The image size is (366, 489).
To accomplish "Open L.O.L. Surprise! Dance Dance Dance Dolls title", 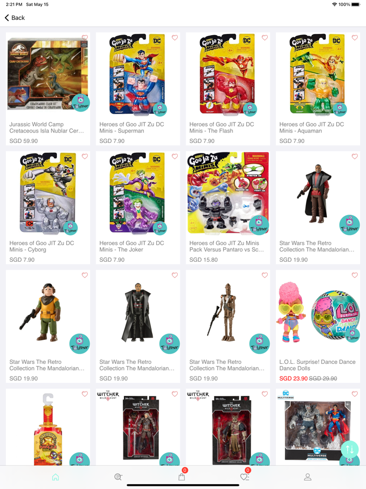I will click(317, 365).
